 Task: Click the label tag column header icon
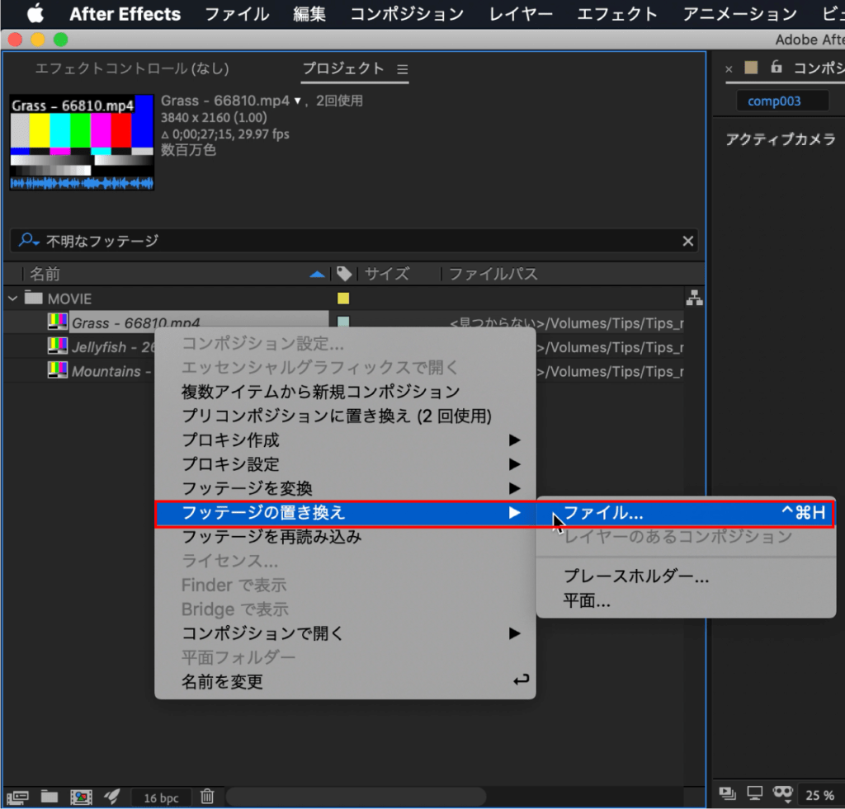[x=344, y=274]
